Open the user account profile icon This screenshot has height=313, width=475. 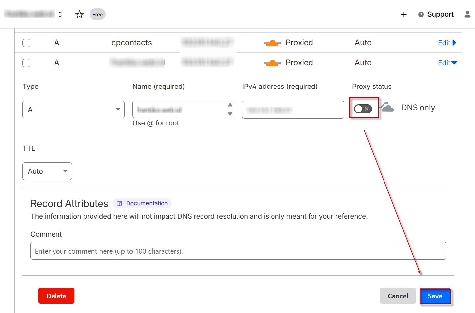pos(467,14)
